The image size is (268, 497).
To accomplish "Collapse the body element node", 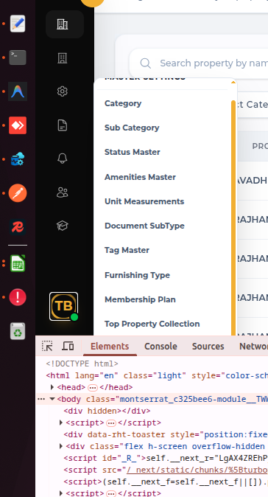I will tap(52, 399).
